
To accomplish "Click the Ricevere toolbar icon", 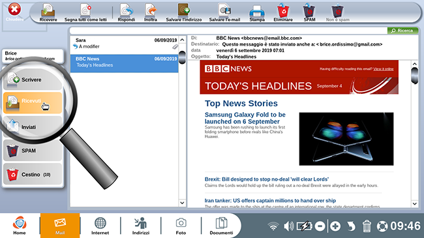I will (x=48, y=12).
